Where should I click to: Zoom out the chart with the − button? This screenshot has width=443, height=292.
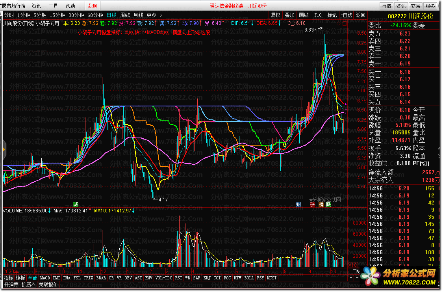[357, 278]
